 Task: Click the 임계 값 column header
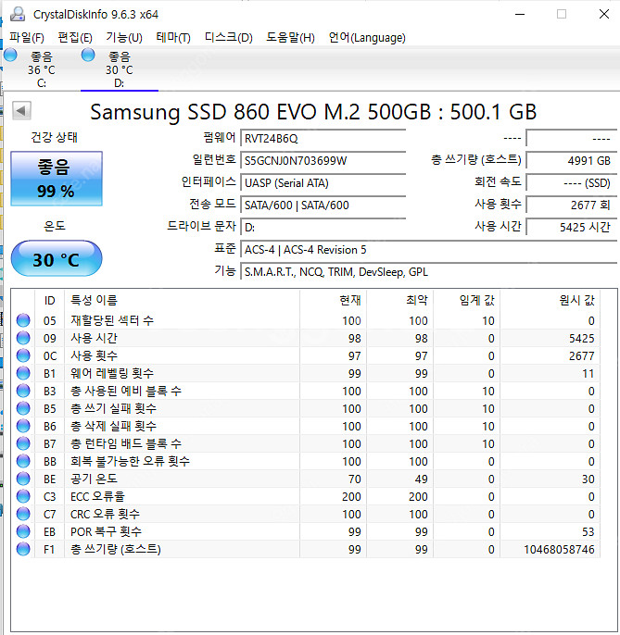tap(467, 300)
